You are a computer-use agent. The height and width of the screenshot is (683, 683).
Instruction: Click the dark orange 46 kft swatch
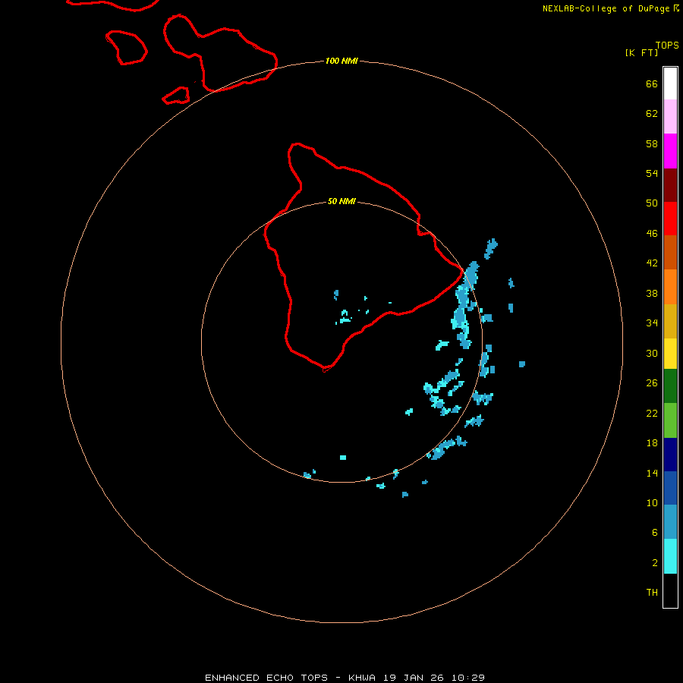tap(670, 253)
